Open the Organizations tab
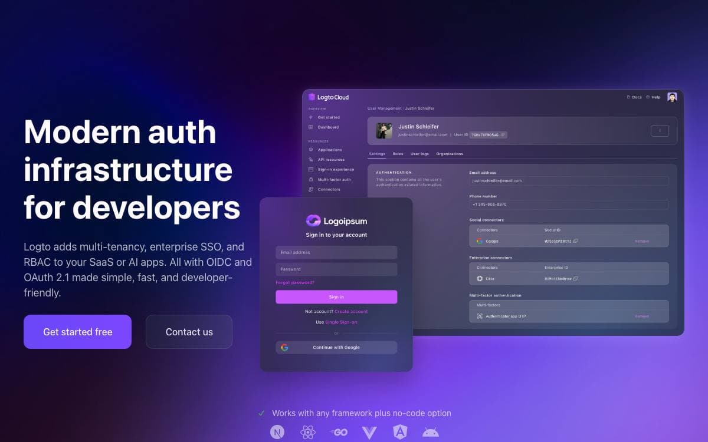Image resolution: width=708 pixels, height=442 pixels. coord(450,154)
